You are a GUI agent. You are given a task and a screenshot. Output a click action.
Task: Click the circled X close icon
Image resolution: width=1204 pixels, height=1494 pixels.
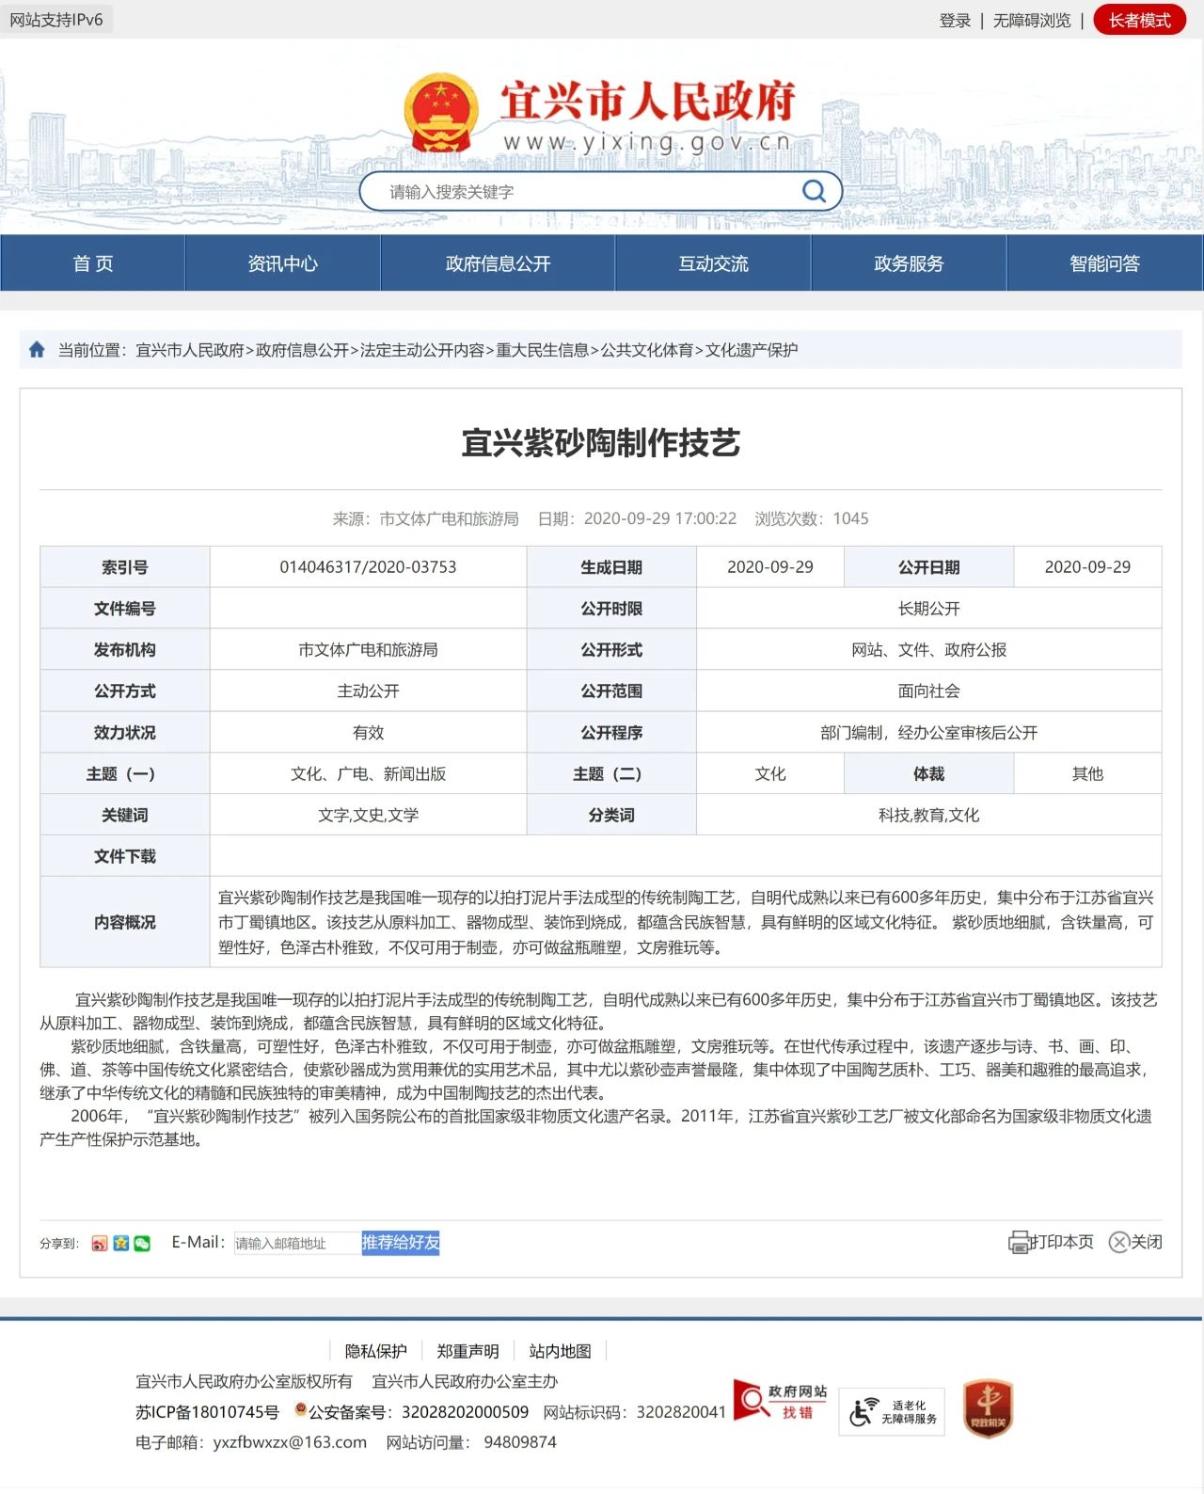pos(1119,1243)
